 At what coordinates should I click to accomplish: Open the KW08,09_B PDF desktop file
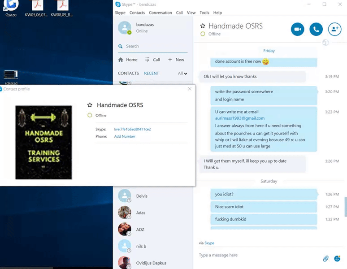pyautogui.click(x=62, y=9)
